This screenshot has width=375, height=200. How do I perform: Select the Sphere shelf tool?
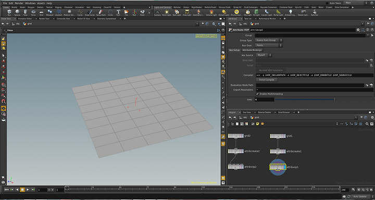pyautogui.click(x=17, y=12)
